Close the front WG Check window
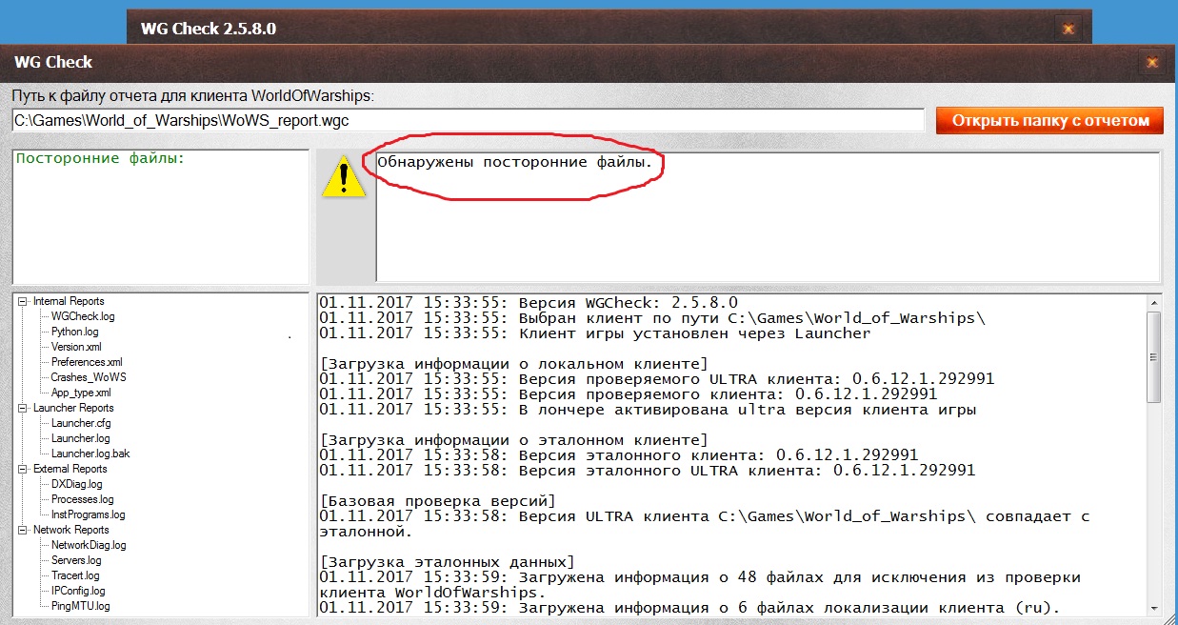 point(1151,63)
